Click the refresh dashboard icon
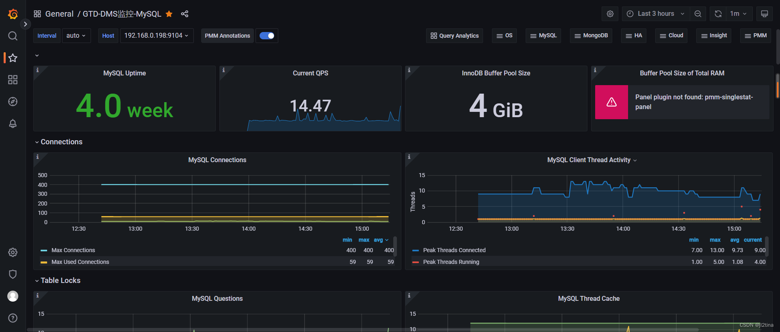 point(718,14)
